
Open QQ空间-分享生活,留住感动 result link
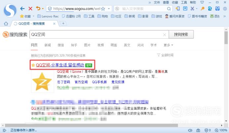pos(60,65)
